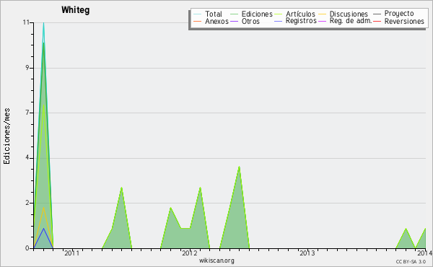Image resolution: width=433 pixels, height=267 pixels.
Task: Click the x-axis label 2012
Action: pyautogui.click(x=189, y=253)
